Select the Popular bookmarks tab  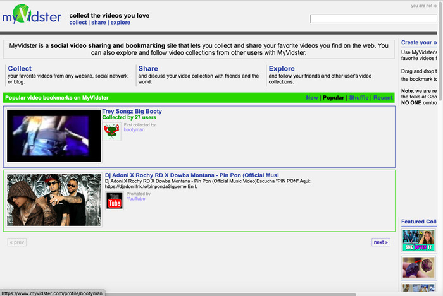click(x=334, y=98)
